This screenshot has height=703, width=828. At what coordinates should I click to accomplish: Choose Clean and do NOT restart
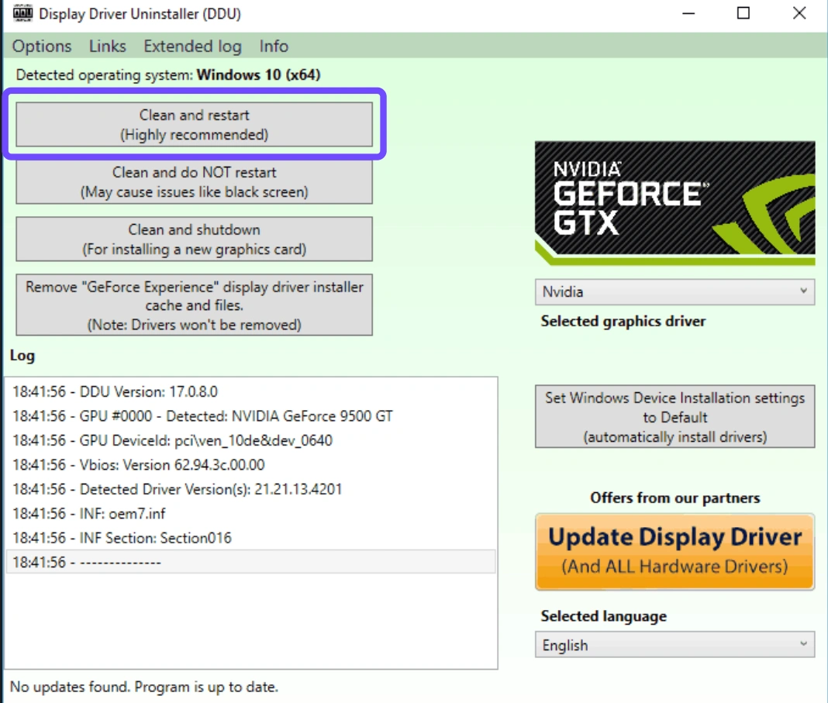pos(194,182)
